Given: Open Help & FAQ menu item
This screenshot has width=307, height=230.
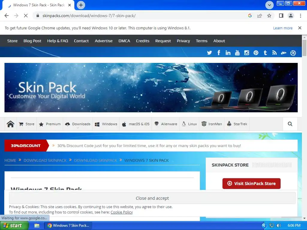Looking at the screenshot, I should [x=58, y=41].
